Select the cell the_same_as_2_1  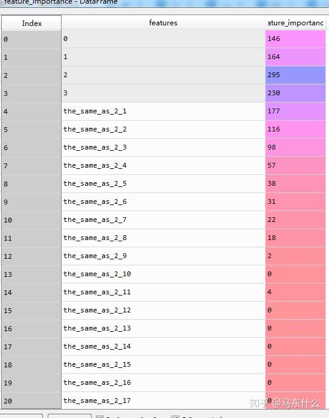click(x=164, y=111)
